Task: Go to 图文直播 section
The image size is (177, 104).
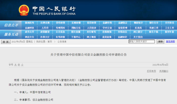Action: coord(76,32)
